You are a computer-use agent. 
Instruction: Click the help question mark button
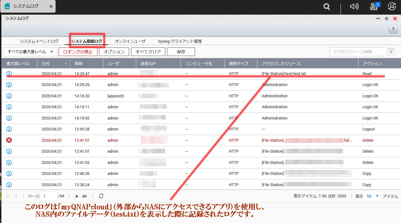click(393, 29)
